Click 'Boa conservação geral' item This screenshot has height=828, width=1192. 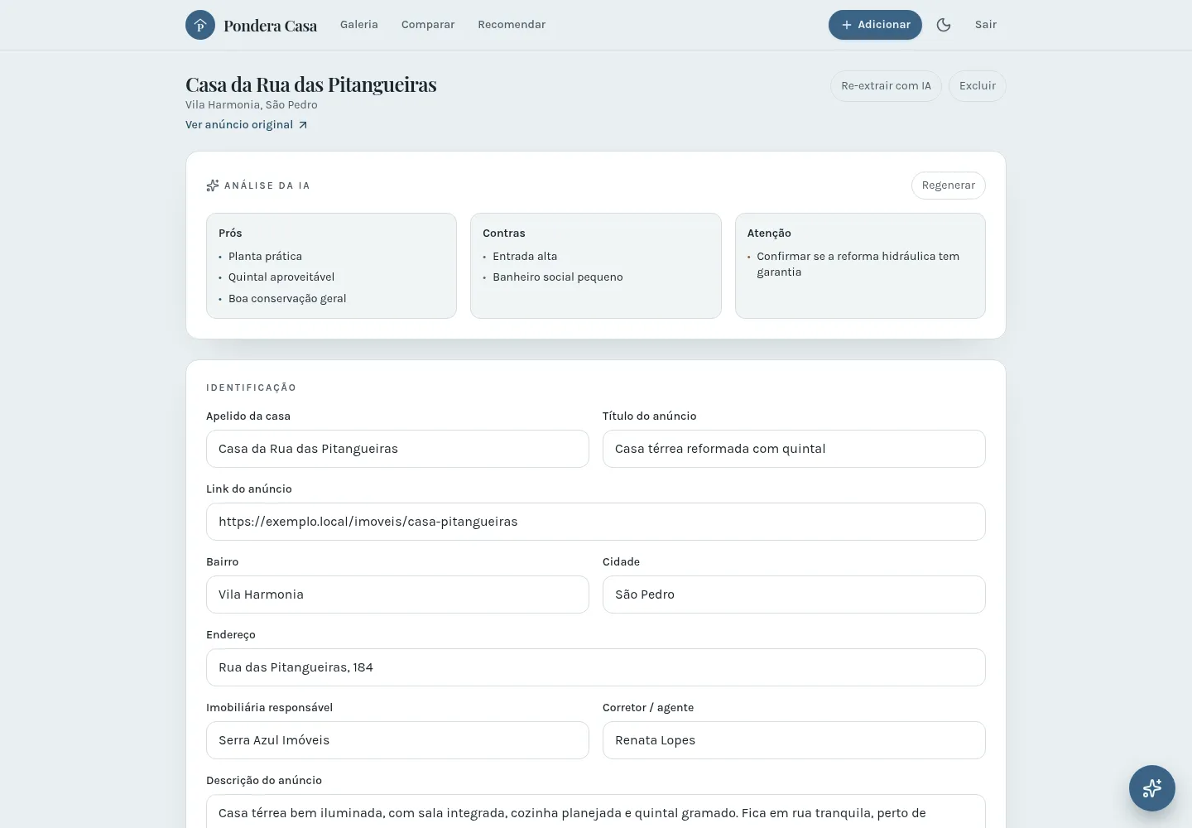[287, 299]
